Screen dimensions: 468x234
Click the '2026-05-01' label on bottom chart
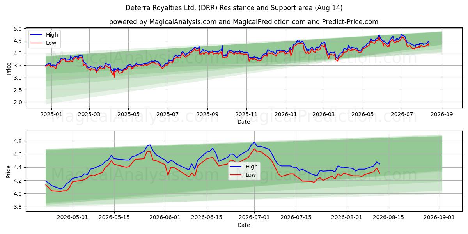(x=73, y=218)
